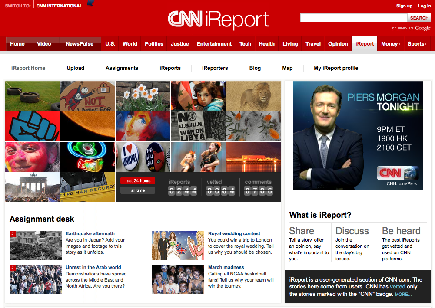Open the I love Unions buttons photo
435x308 pixels.
pyautogui.click(x=143, y=157)
